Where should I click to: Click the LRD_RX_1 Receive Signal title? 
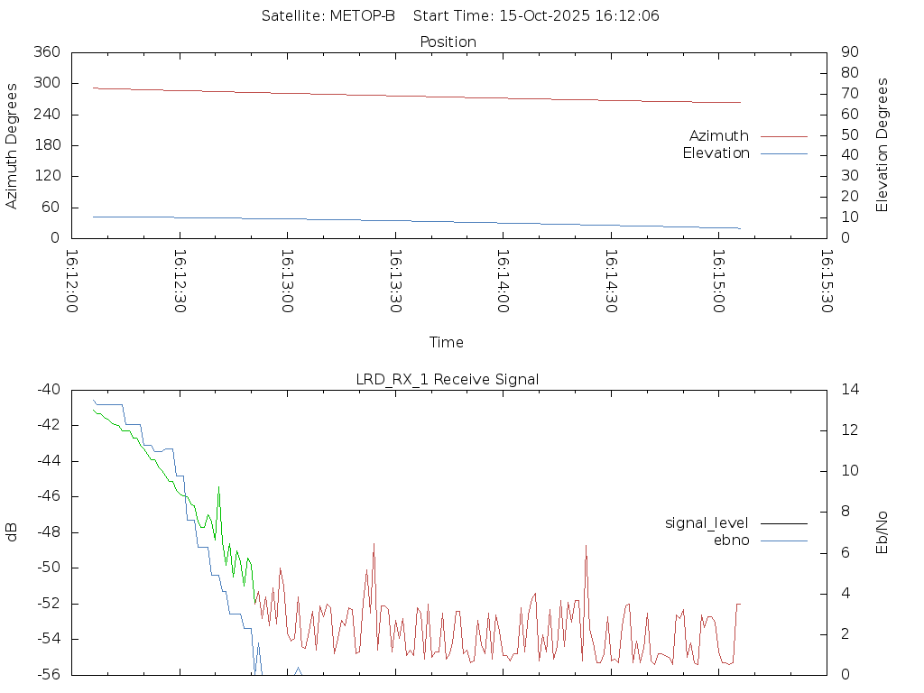point(448,379)
